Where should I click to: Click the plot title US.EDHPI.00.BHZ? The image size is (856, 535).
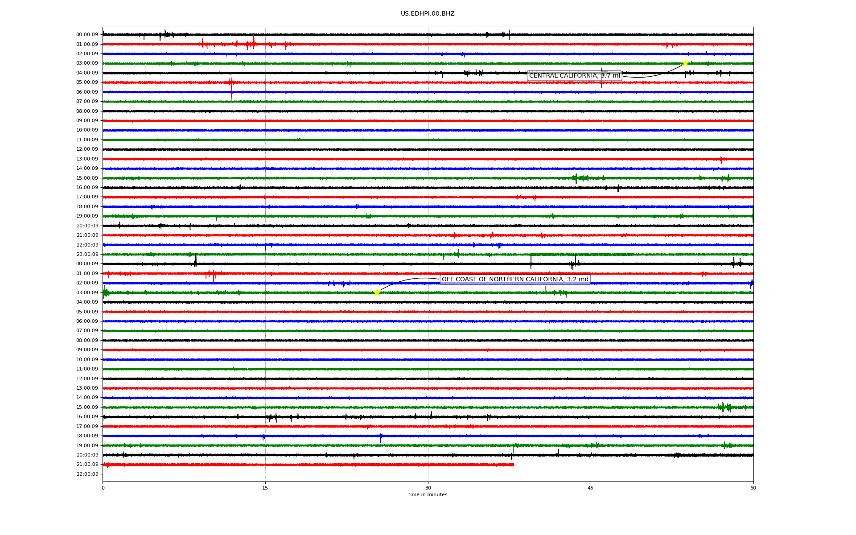pyautogui.click(x=428, y=14)
